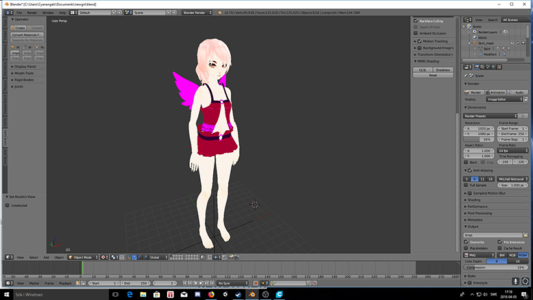This screenshot has height=300, width=533.
Task: Enable the Placeholders checkbox
Action: point(466,248)
